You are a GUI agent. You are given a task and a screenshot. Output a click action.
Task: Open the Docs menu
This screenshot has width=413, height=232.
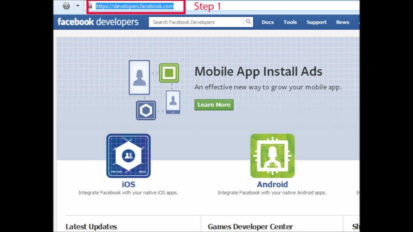(x=268, y=22)
